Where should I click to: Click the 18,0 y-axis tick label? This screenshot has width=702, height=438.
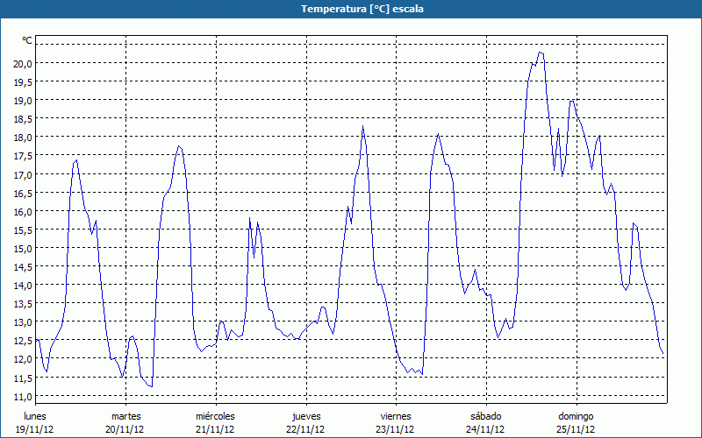[x=22, y=138]
